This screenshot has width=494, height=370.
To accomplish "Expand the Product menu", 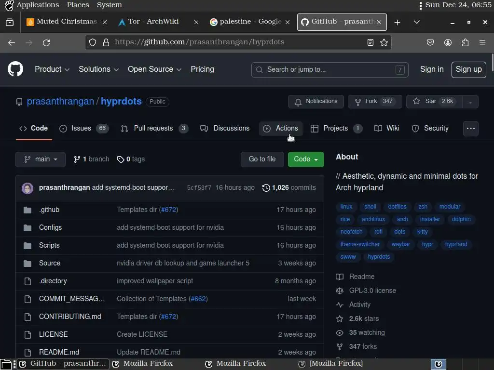I will point(52,69).
